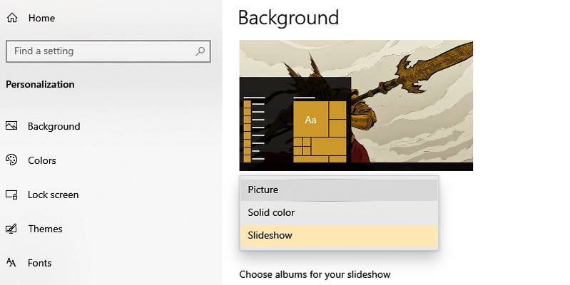Navigate to Fonts settings
570x285 pixels.
40,263
